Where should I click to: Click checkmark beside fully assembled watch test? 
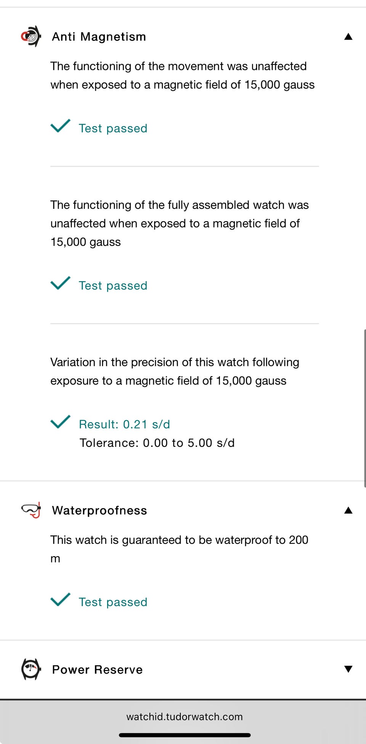[60, 283]
